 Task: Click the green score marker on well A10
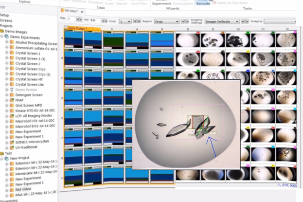(x=248, y=33)
